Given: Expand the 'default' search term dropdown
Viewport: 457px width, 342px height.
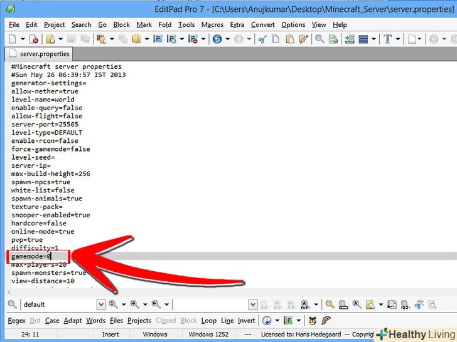Looking at the screenshot, I should coord(101,304).
